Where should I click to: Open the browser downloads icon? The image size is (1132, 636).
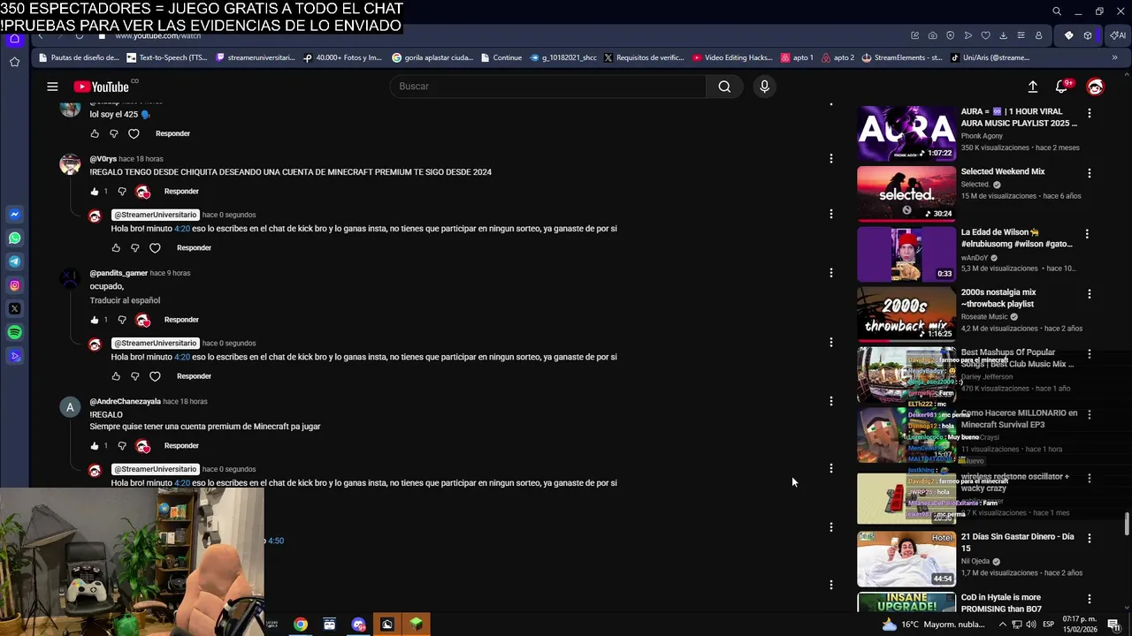click(1003, 35)
